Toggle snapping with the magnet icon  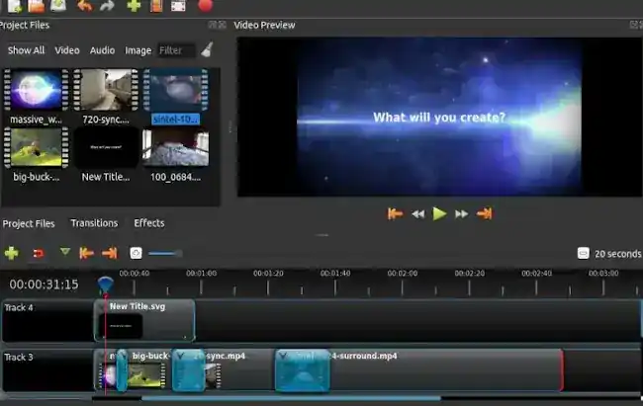[x=39, y=254]
